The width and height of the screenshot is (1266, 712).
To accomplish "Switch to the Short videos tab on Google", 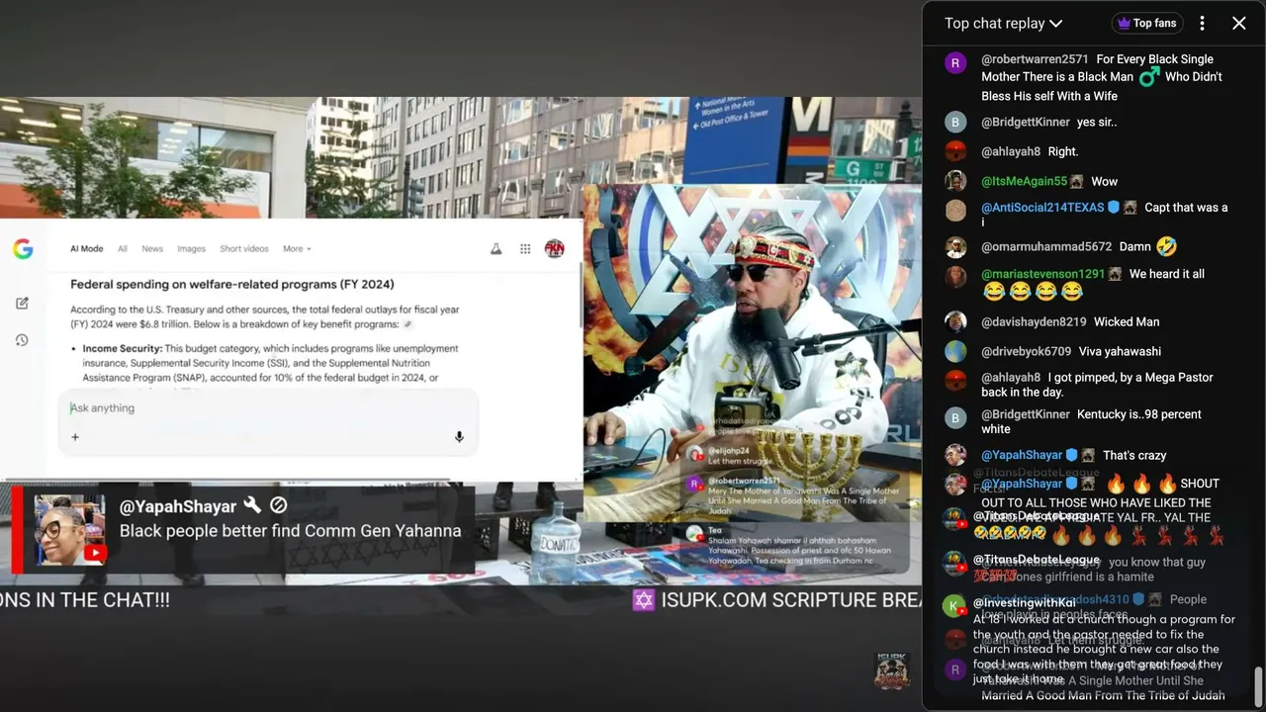I will [244, 249].
